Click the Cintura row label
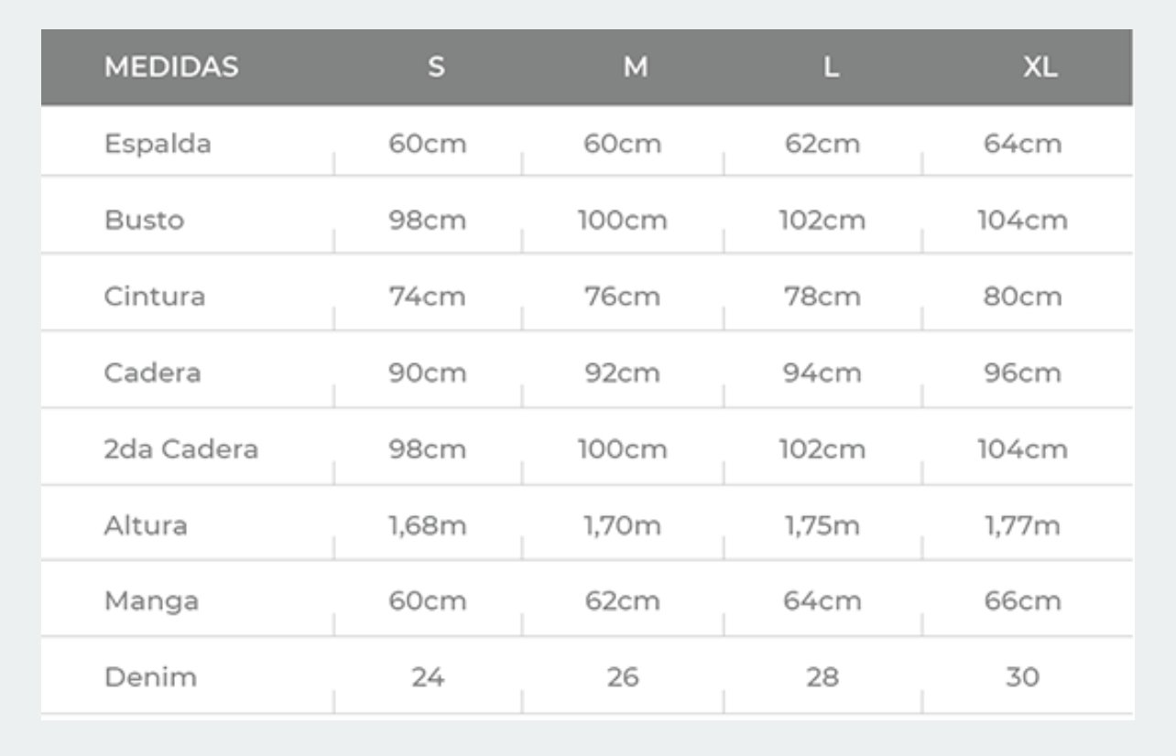Image resolution: width=1176 pixels, height=756 pixels. tap(155, 297)
